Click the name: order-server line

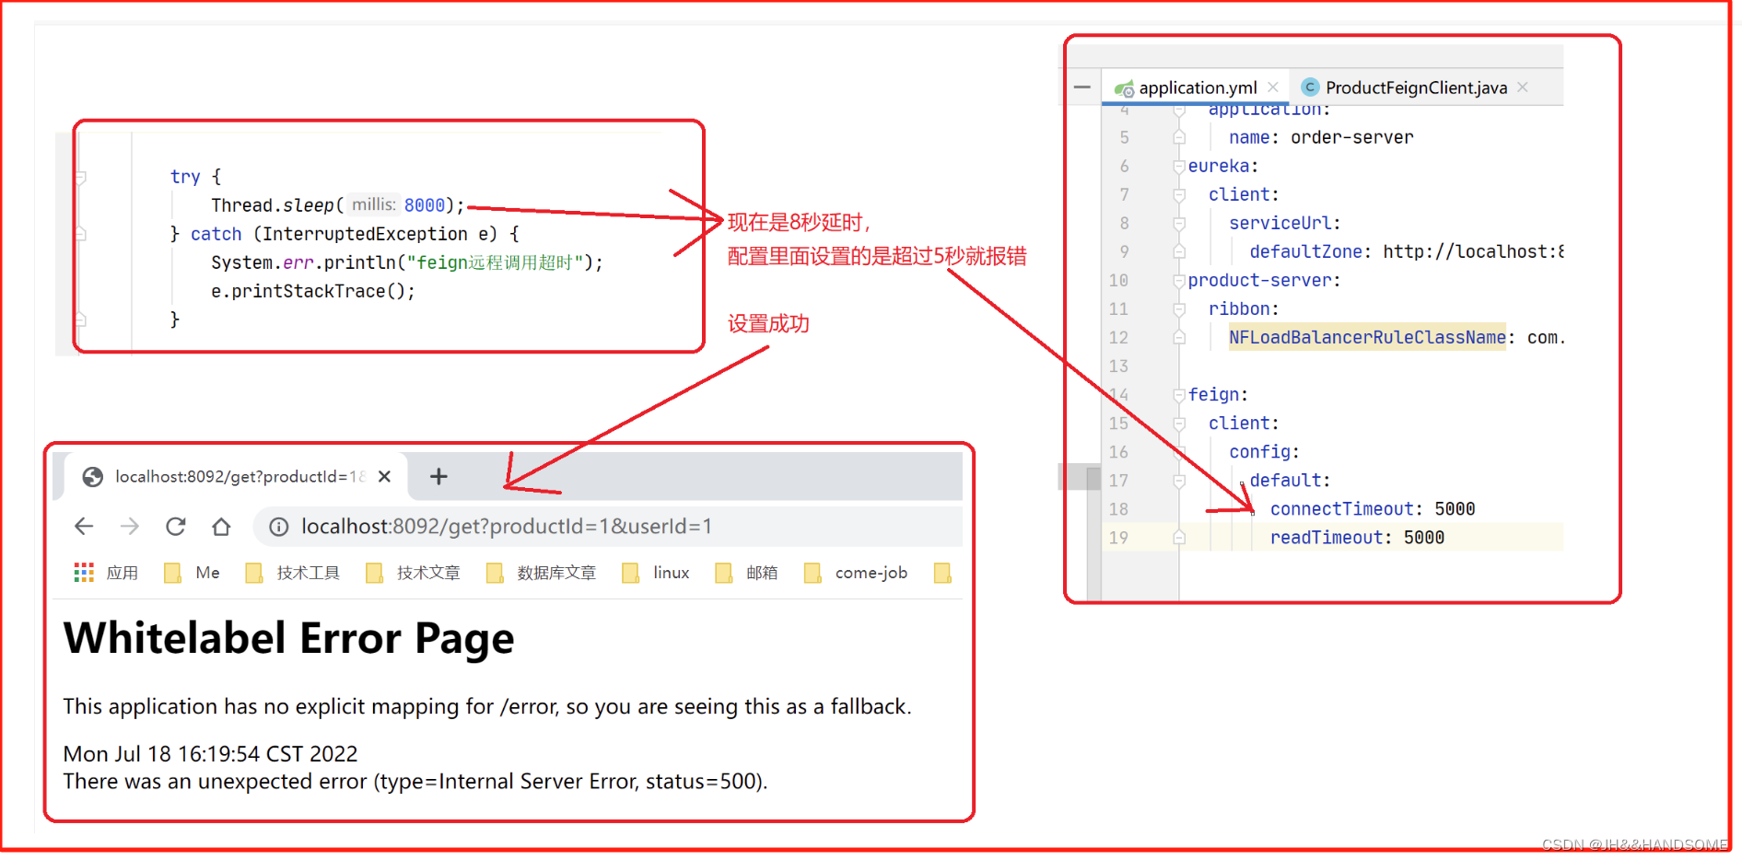[1320, 138]
